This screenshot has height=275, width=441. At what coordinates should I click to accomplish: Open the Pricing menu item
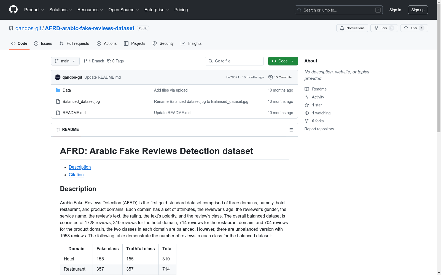181,10
